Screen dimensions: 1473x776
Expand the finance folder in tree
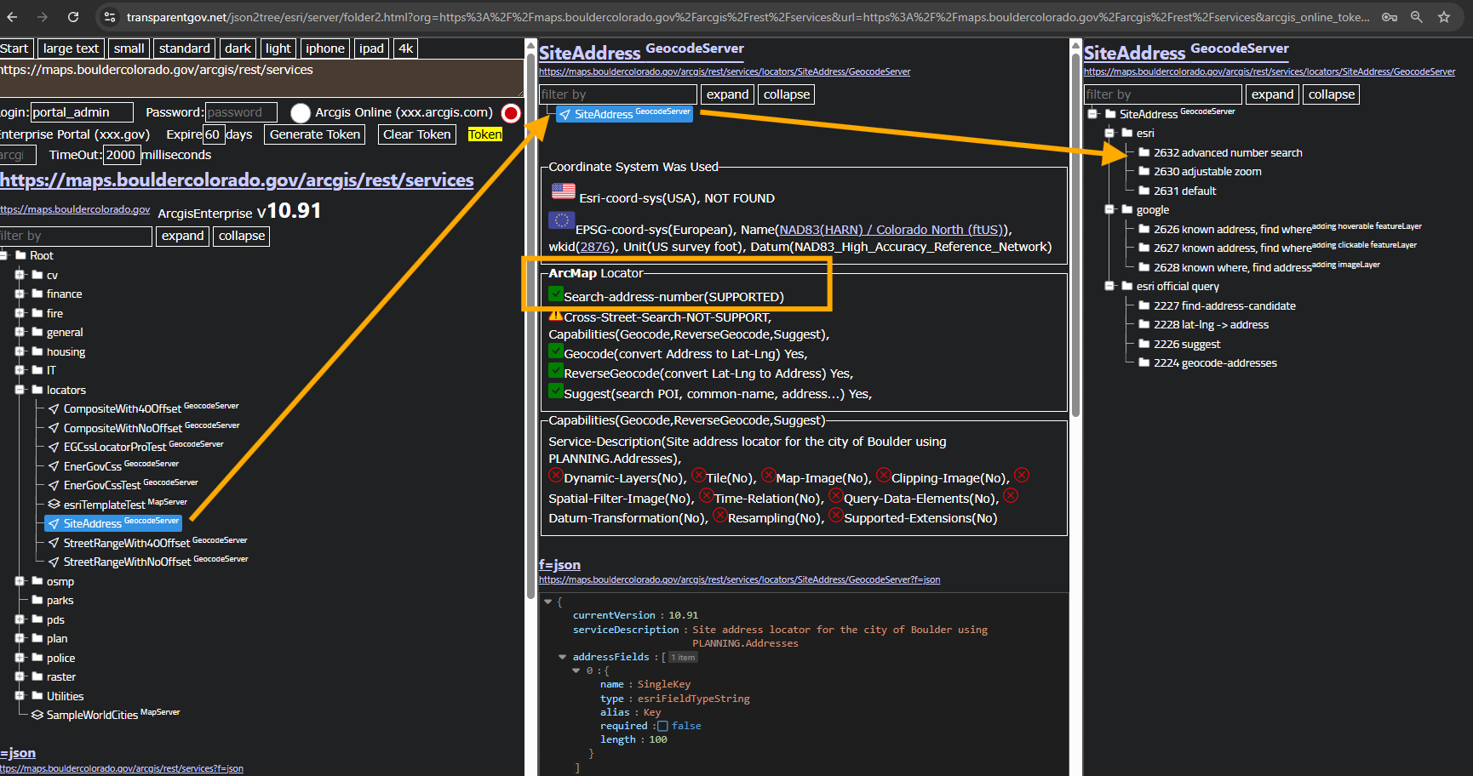click(x=20, y=294)
